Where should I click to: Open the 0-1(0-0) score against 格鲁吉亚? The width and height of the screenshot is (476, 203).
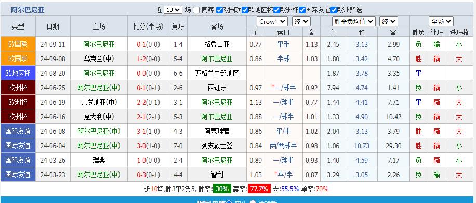tap(149, 45)
